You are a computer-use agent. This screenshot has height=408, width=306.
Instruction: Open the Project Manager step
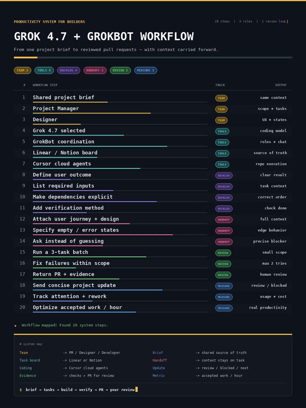56,108
